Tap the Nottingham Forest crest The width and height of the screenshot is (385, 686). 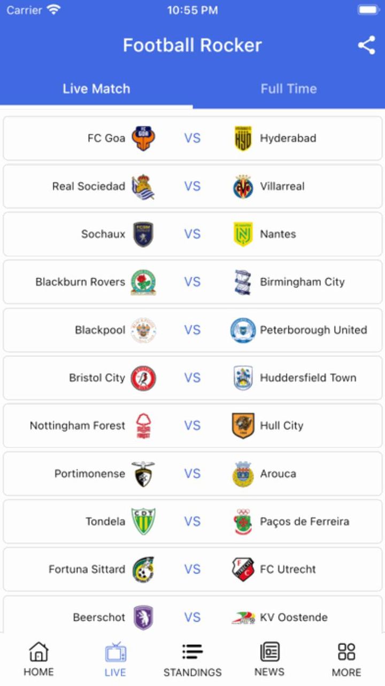pos(143,426)
